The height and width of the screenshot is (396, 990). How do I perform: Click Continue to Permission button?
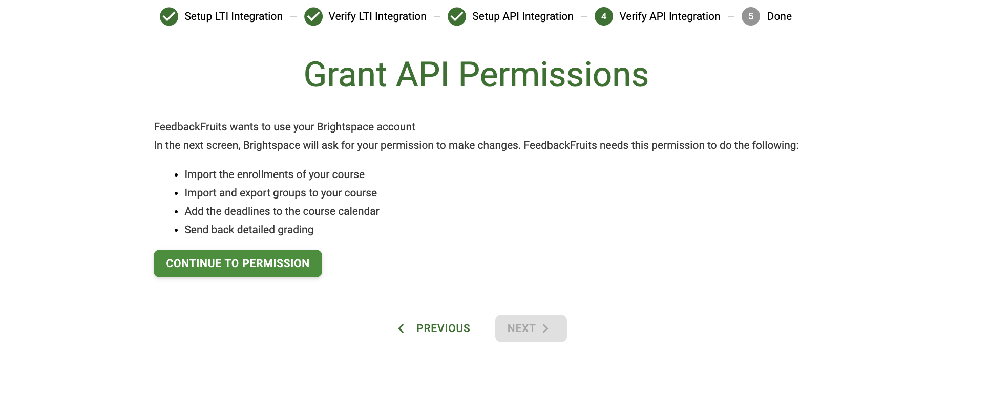tap(238, 263)
